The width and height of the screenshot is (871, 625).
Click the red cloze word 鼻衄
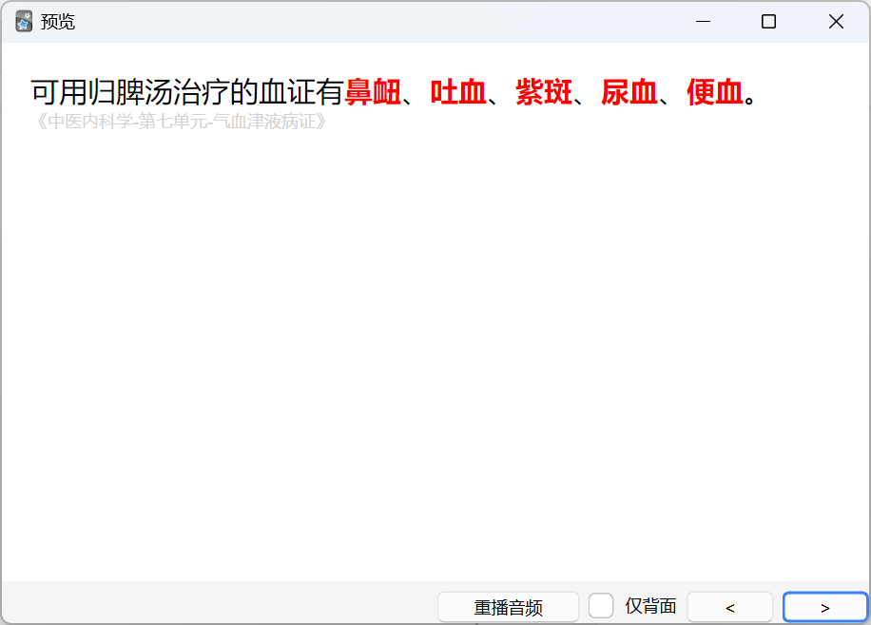click(373, 92)
